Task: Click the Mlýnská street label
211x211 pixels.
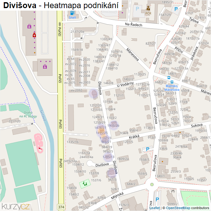Action: coord(117,196)
